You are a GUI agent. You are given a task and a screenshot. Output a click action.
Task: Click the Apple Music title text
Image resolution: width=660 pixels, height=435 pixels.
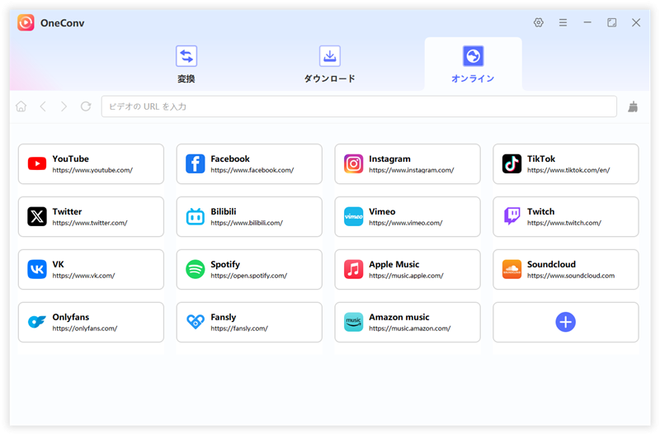click(394, 264)
